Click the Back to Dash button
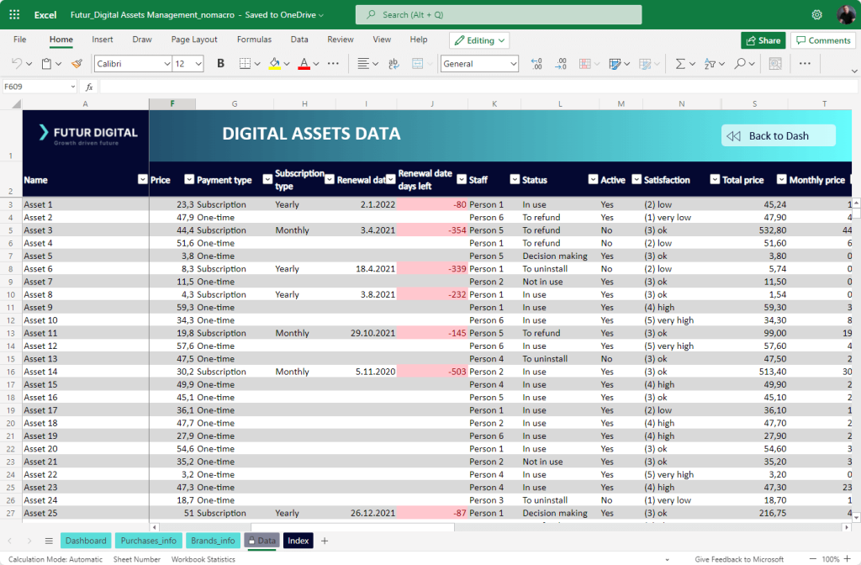 tap(777, 135)
